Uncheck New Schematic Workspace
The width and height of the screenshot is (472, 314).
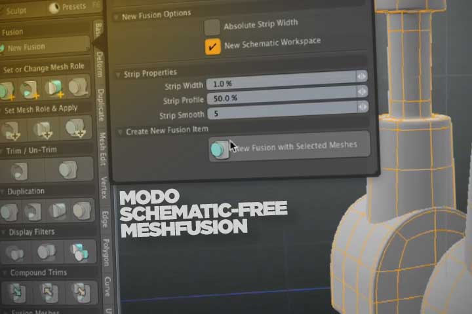tap(212, 46)
